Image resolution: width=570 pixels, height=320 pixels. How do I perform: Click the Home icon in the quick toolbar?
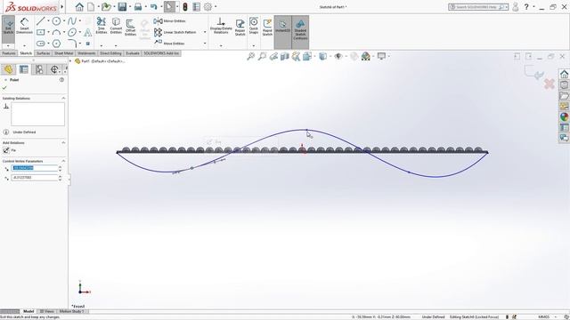click(79, 6)
